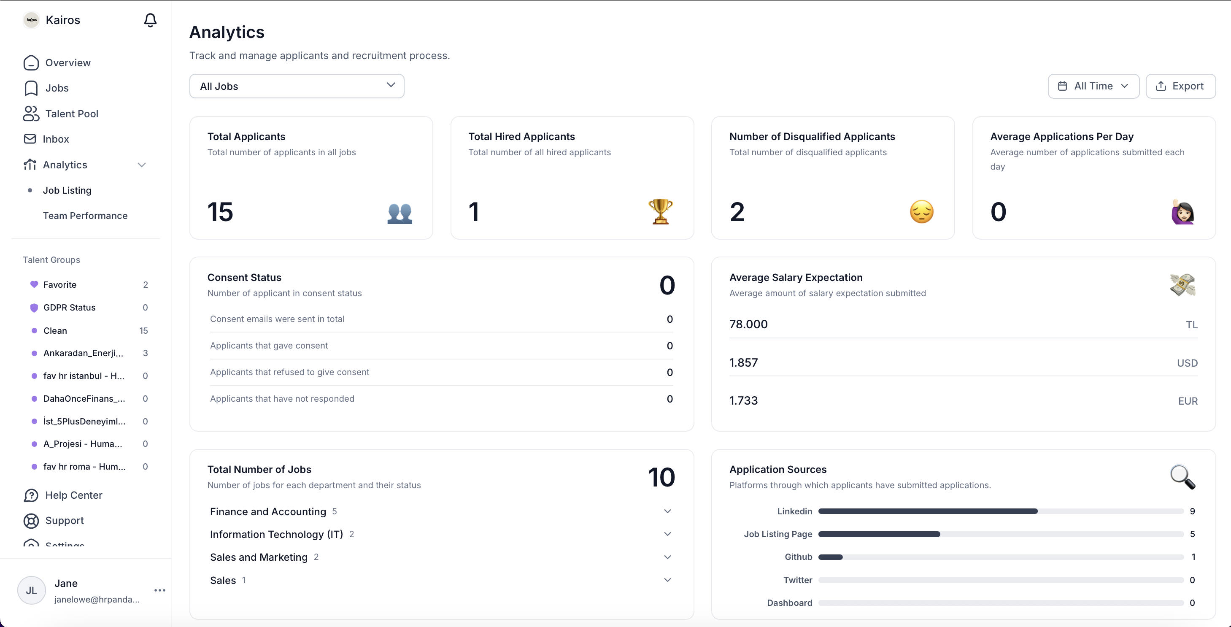Open Overview from the sidebar icon
Screen dimensions: 1231x627
coord(31,62)
